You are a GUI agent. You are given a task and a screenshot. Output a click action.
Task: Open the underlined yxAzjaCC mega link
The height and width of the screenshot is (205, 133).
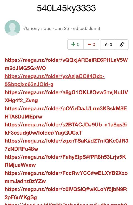pyautogui.click(x=55, y=80)
